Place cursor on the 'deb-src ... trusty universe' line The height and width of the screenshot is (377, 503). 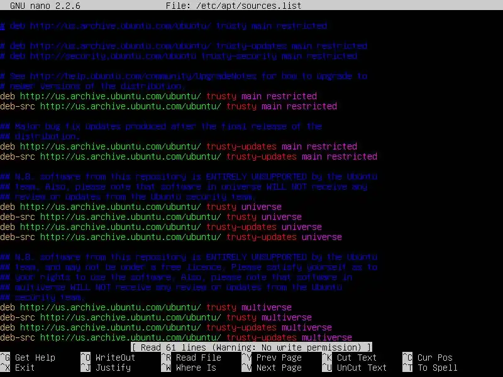pos(151,217)
